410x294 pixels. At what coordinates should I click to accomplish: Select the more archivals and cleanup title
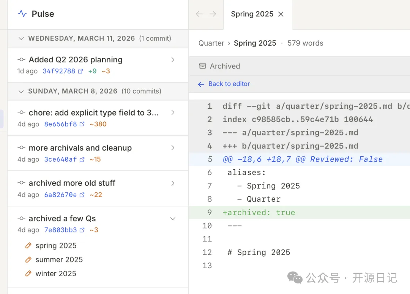click(x=80, y=148)
